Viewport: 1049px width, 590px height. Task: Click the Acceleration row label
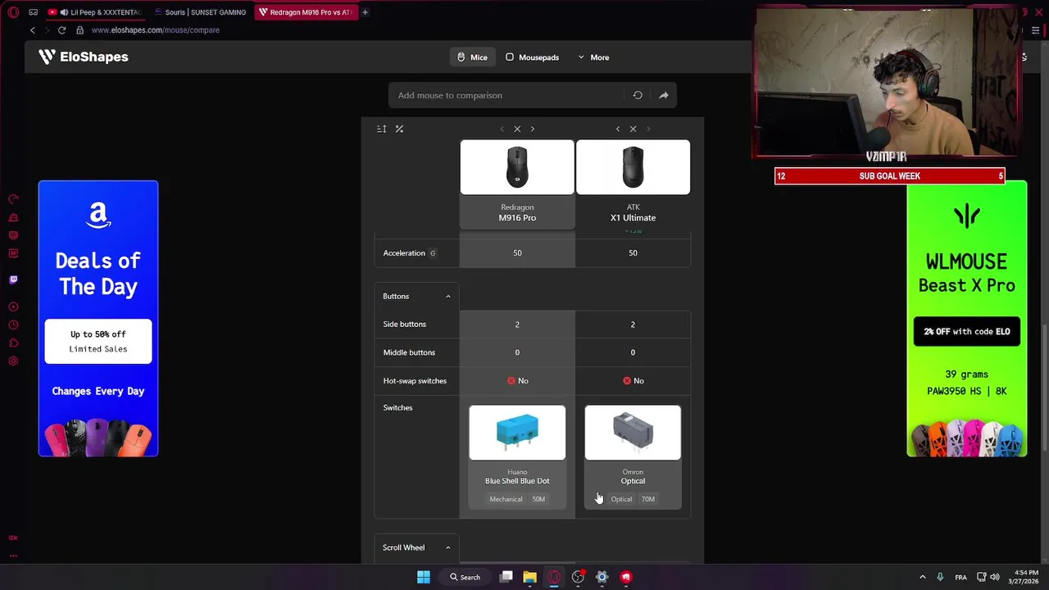click(x=404, y=253)
